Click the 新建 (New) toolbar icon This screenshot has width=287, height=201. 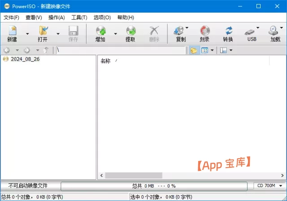tap(12, 31)
